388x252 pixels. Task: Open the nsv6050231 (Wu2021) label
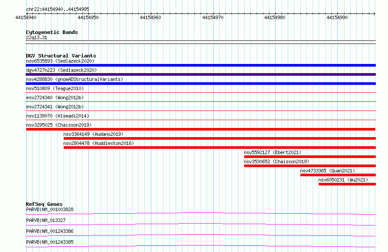tap(343, 180)
